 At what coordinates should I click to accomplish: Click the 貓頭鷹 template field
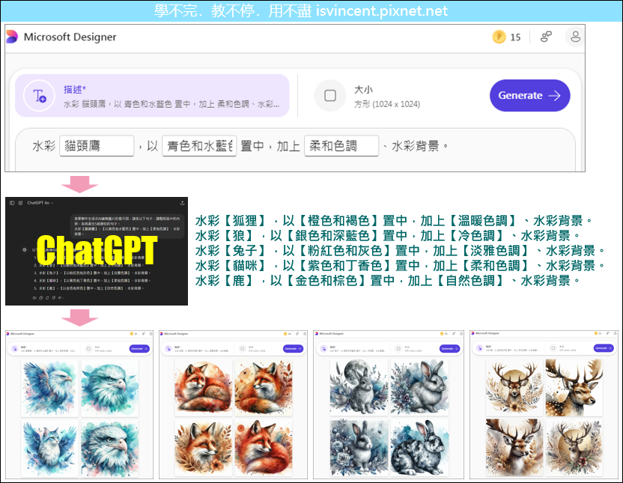(97, 146)
